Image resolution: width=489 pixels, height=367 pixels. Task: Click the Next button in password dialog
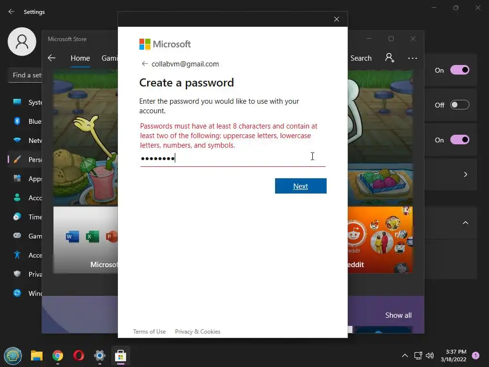click(301, 186)
